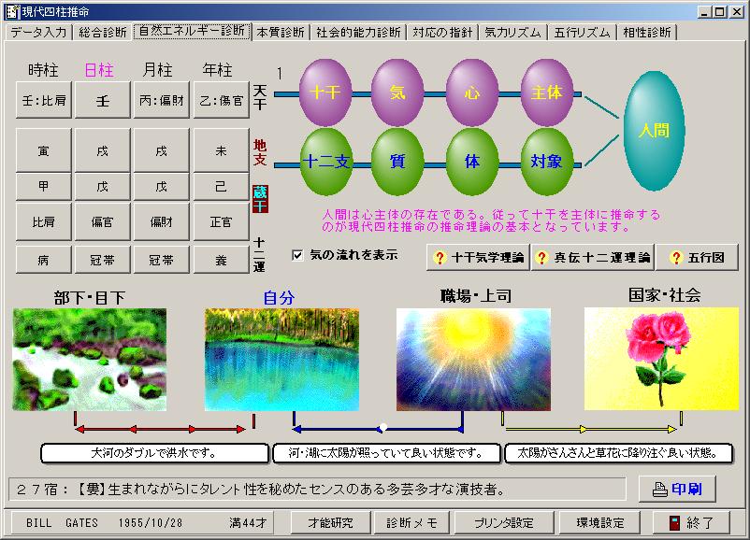Switch to the 総合診断 tab
Viewport: 750px width, 540px height.
click(x=102, y=32)
